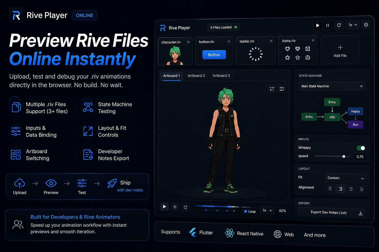Select the Run state node
379x252 pixels.
point(355,125)
